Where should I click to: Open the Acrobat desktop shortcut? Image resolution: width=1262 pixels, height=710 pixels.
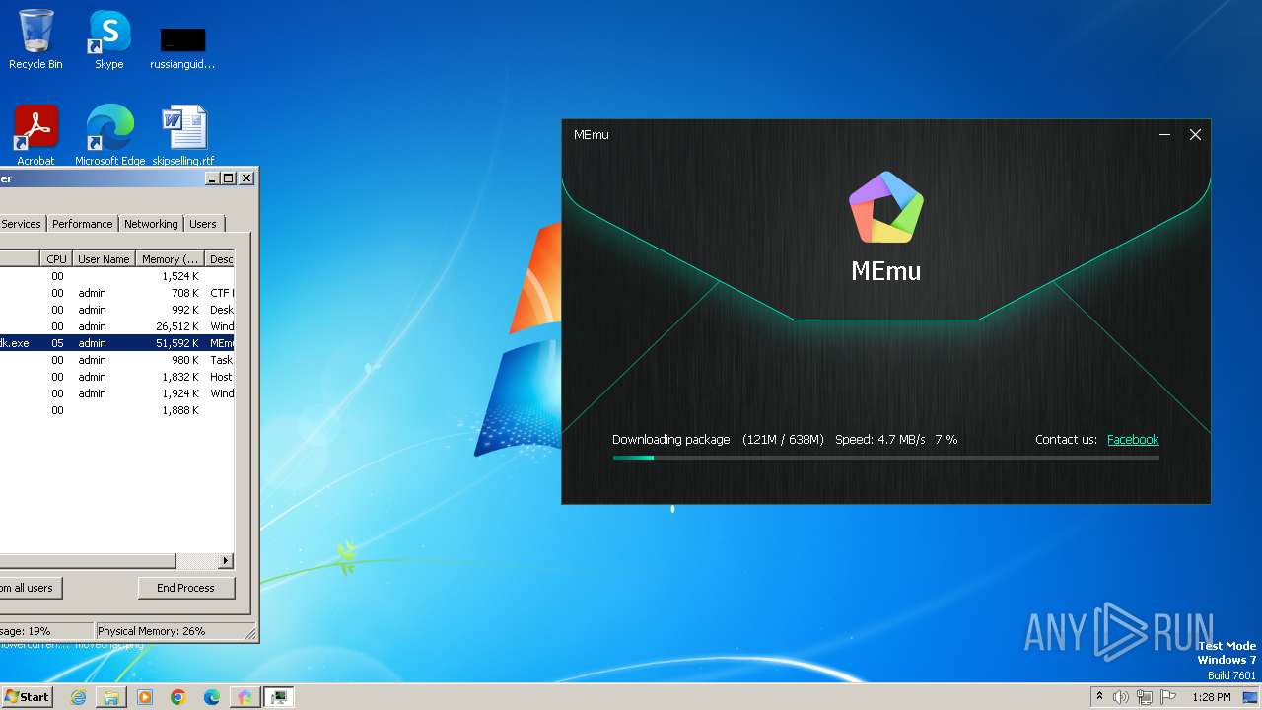pyautogui.click(x=35, y=135)
